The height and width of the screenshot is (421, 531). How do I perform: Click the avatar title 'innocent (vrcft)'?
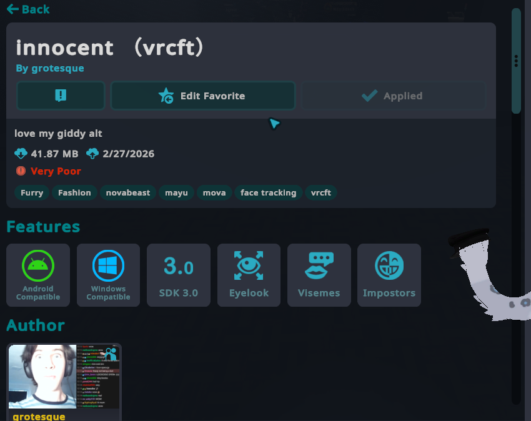tap(109, 47)
